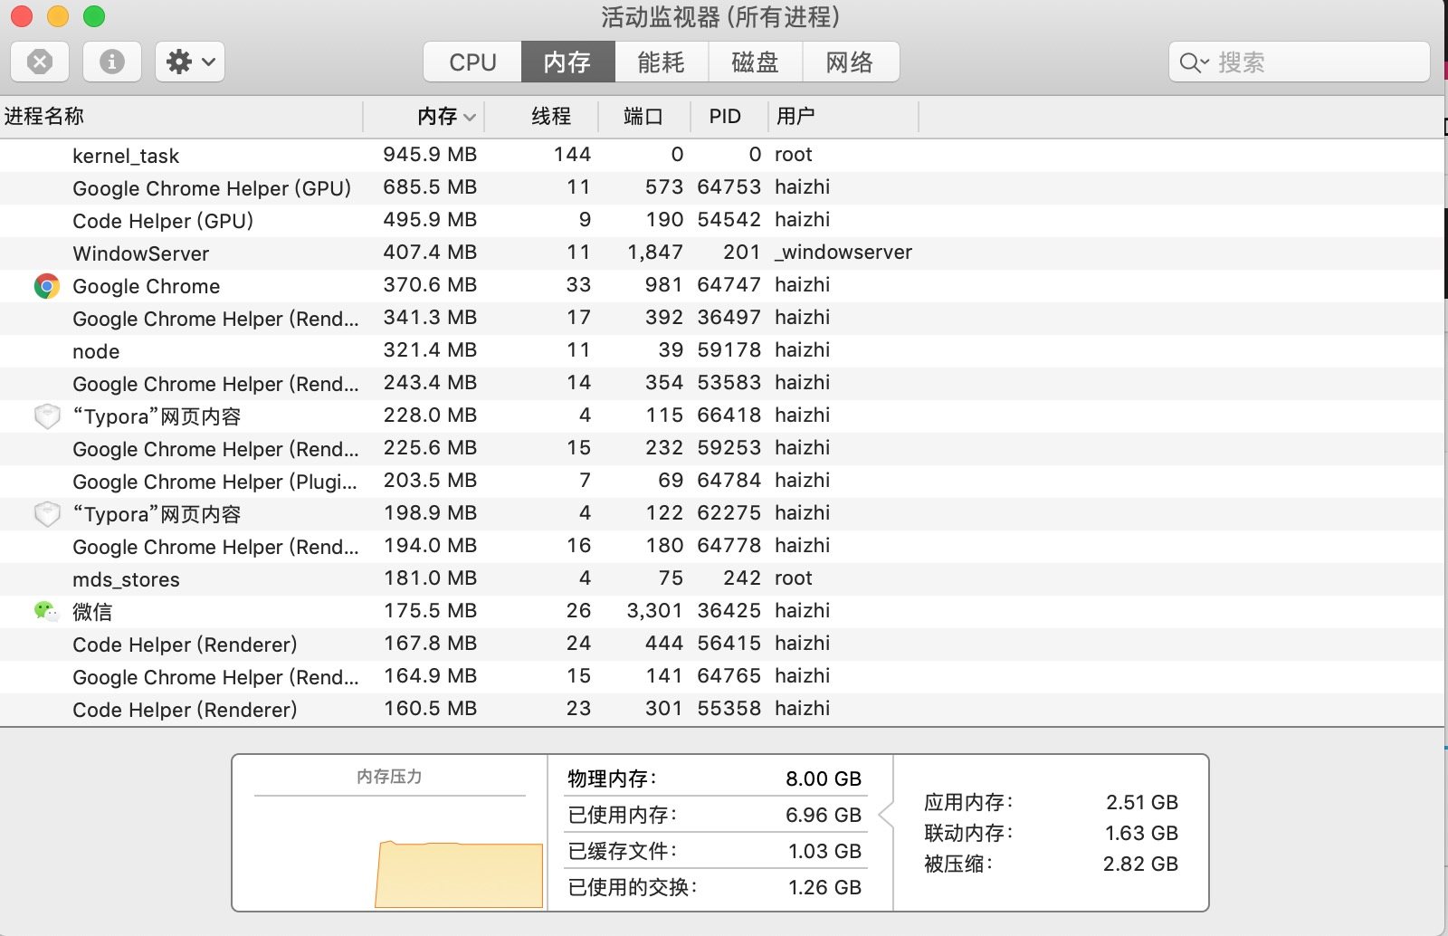Select the 微信 process name

92,612
